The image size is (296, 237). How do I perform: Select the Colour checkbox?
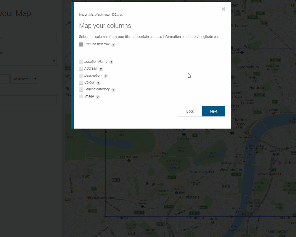coord(81,82)
